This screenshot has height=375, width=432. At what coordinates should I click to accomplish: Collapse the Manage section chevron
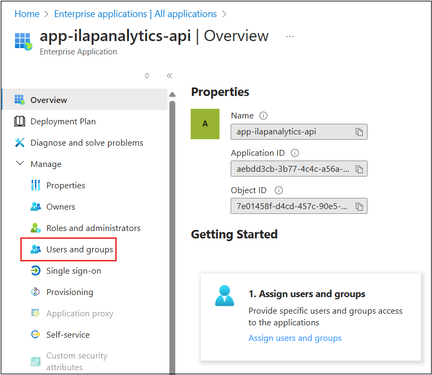tap(20, 163)
